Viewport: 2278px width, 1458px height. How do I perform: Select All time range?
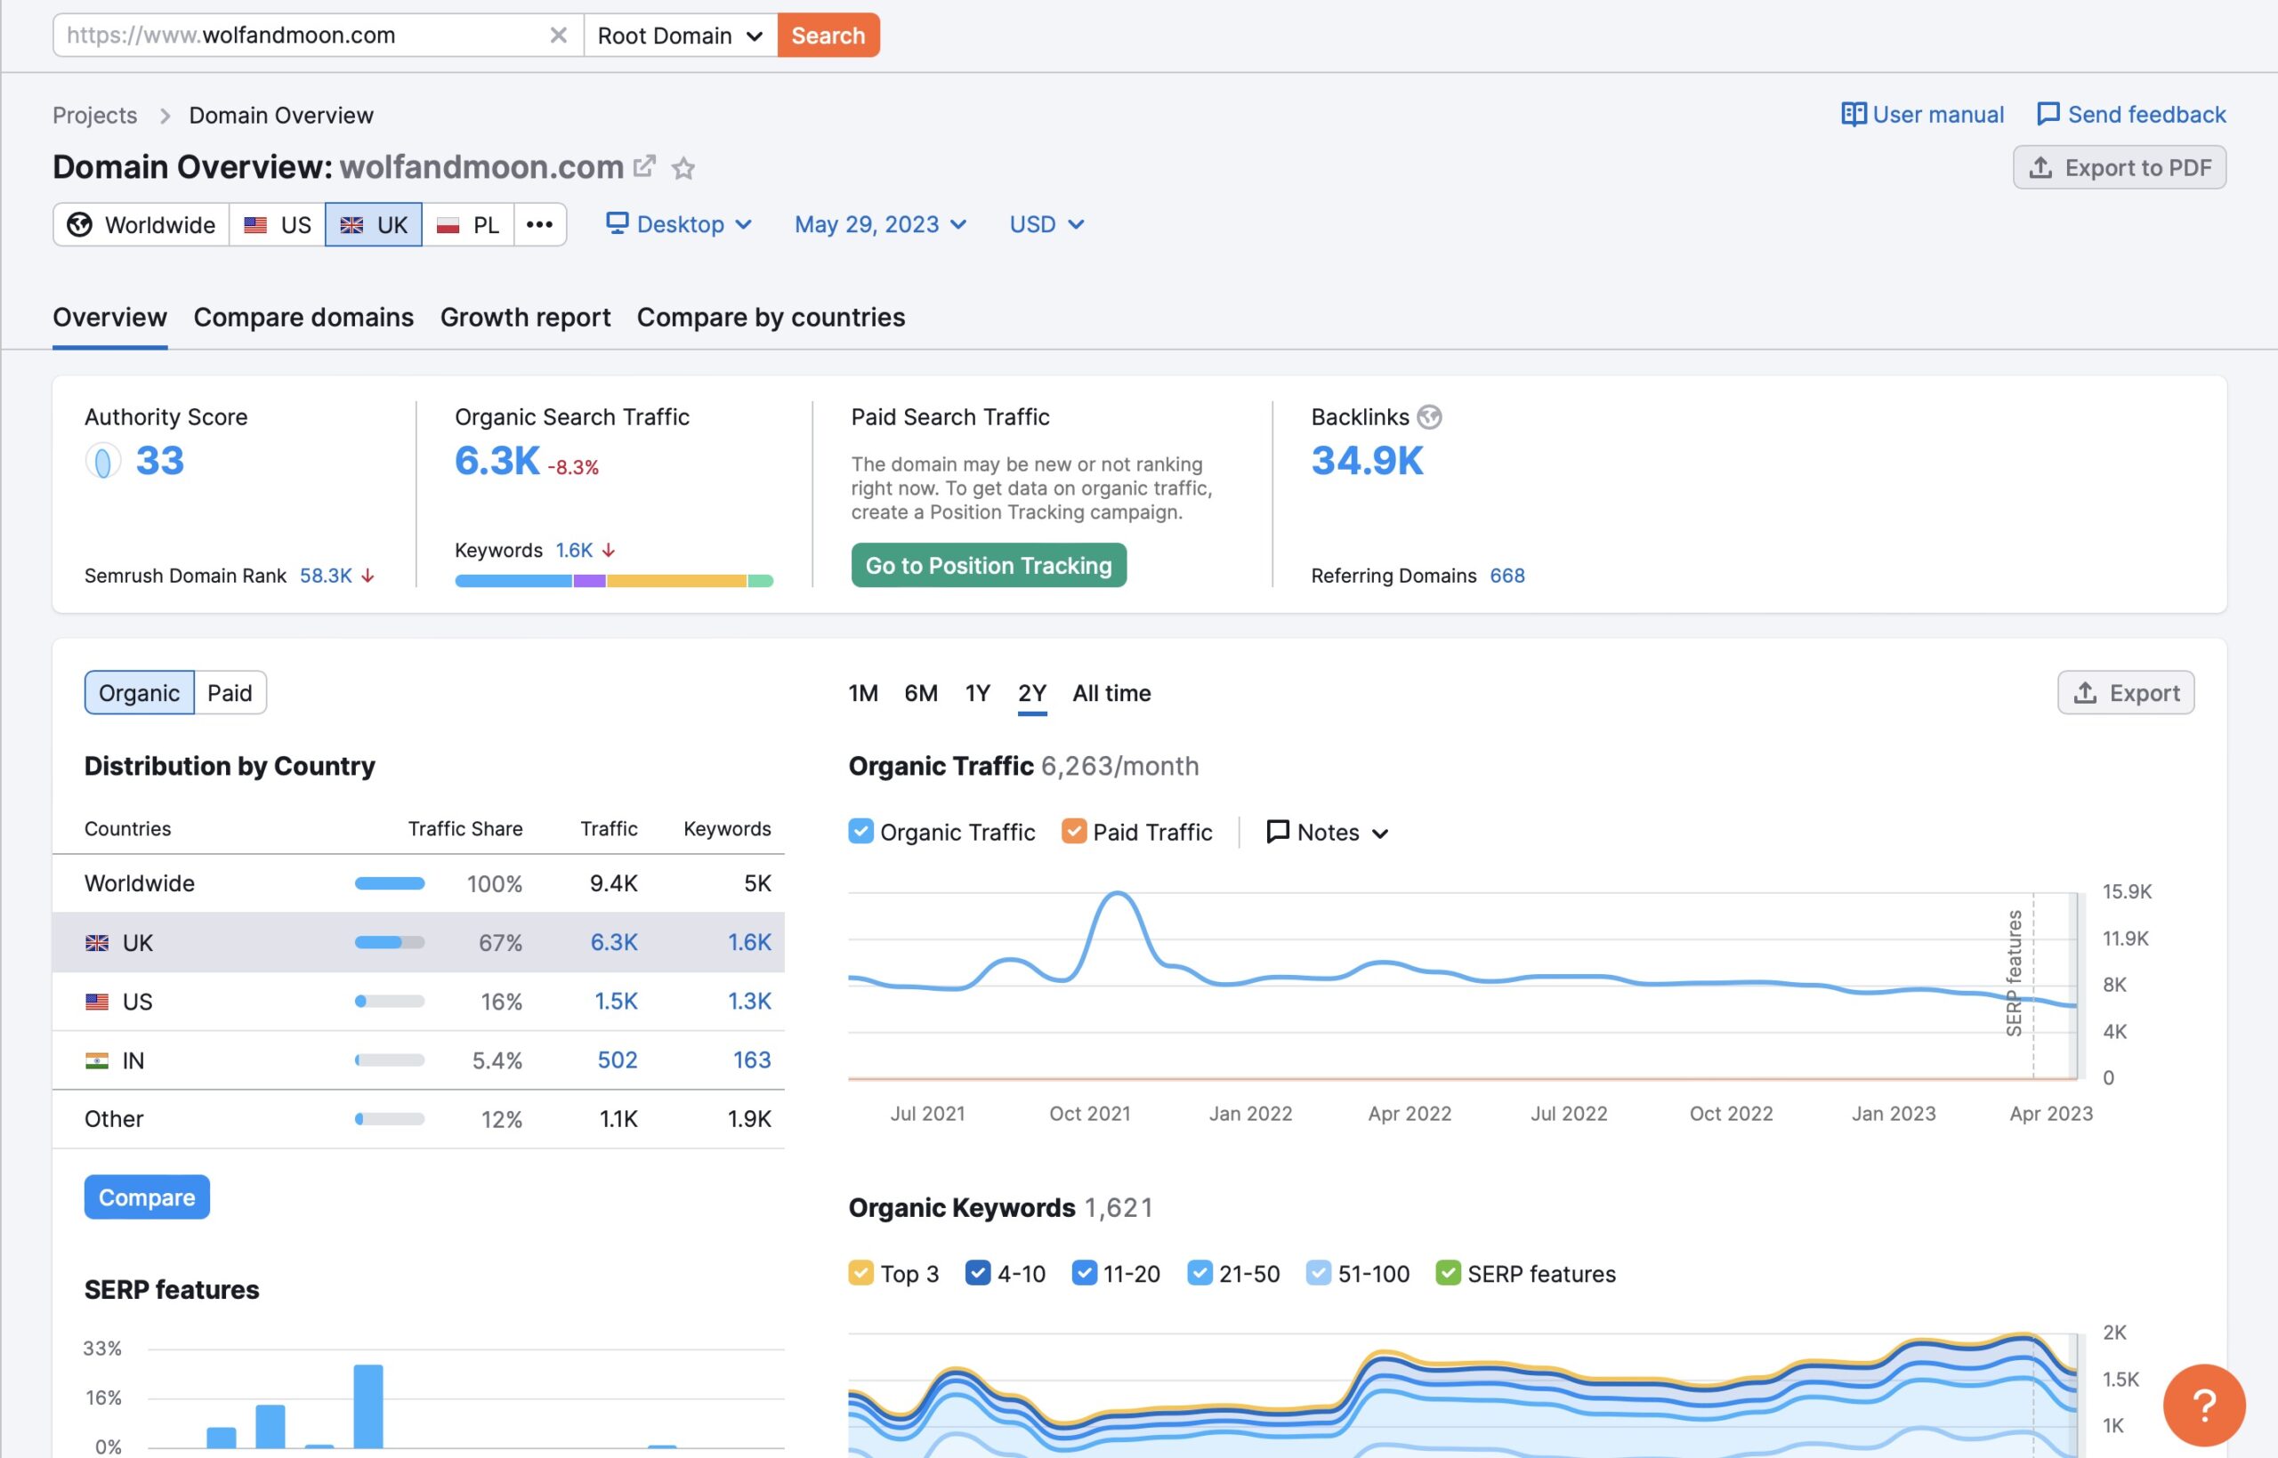1111,693
